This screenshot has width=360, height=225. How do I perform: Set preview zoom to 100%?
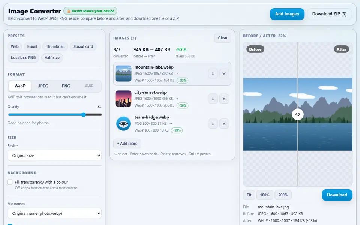tap(265, 195)
